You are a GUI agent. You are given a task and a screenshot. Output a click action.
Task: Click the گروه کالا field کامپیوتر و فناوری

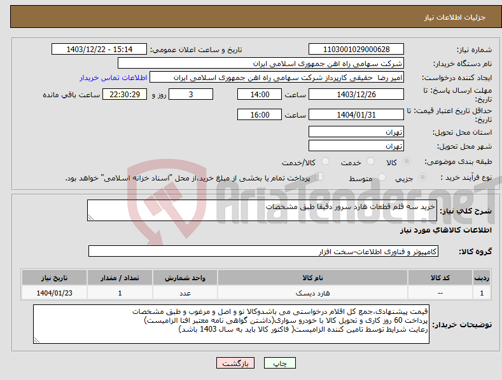pyautogui.click(x=263, y=252)
